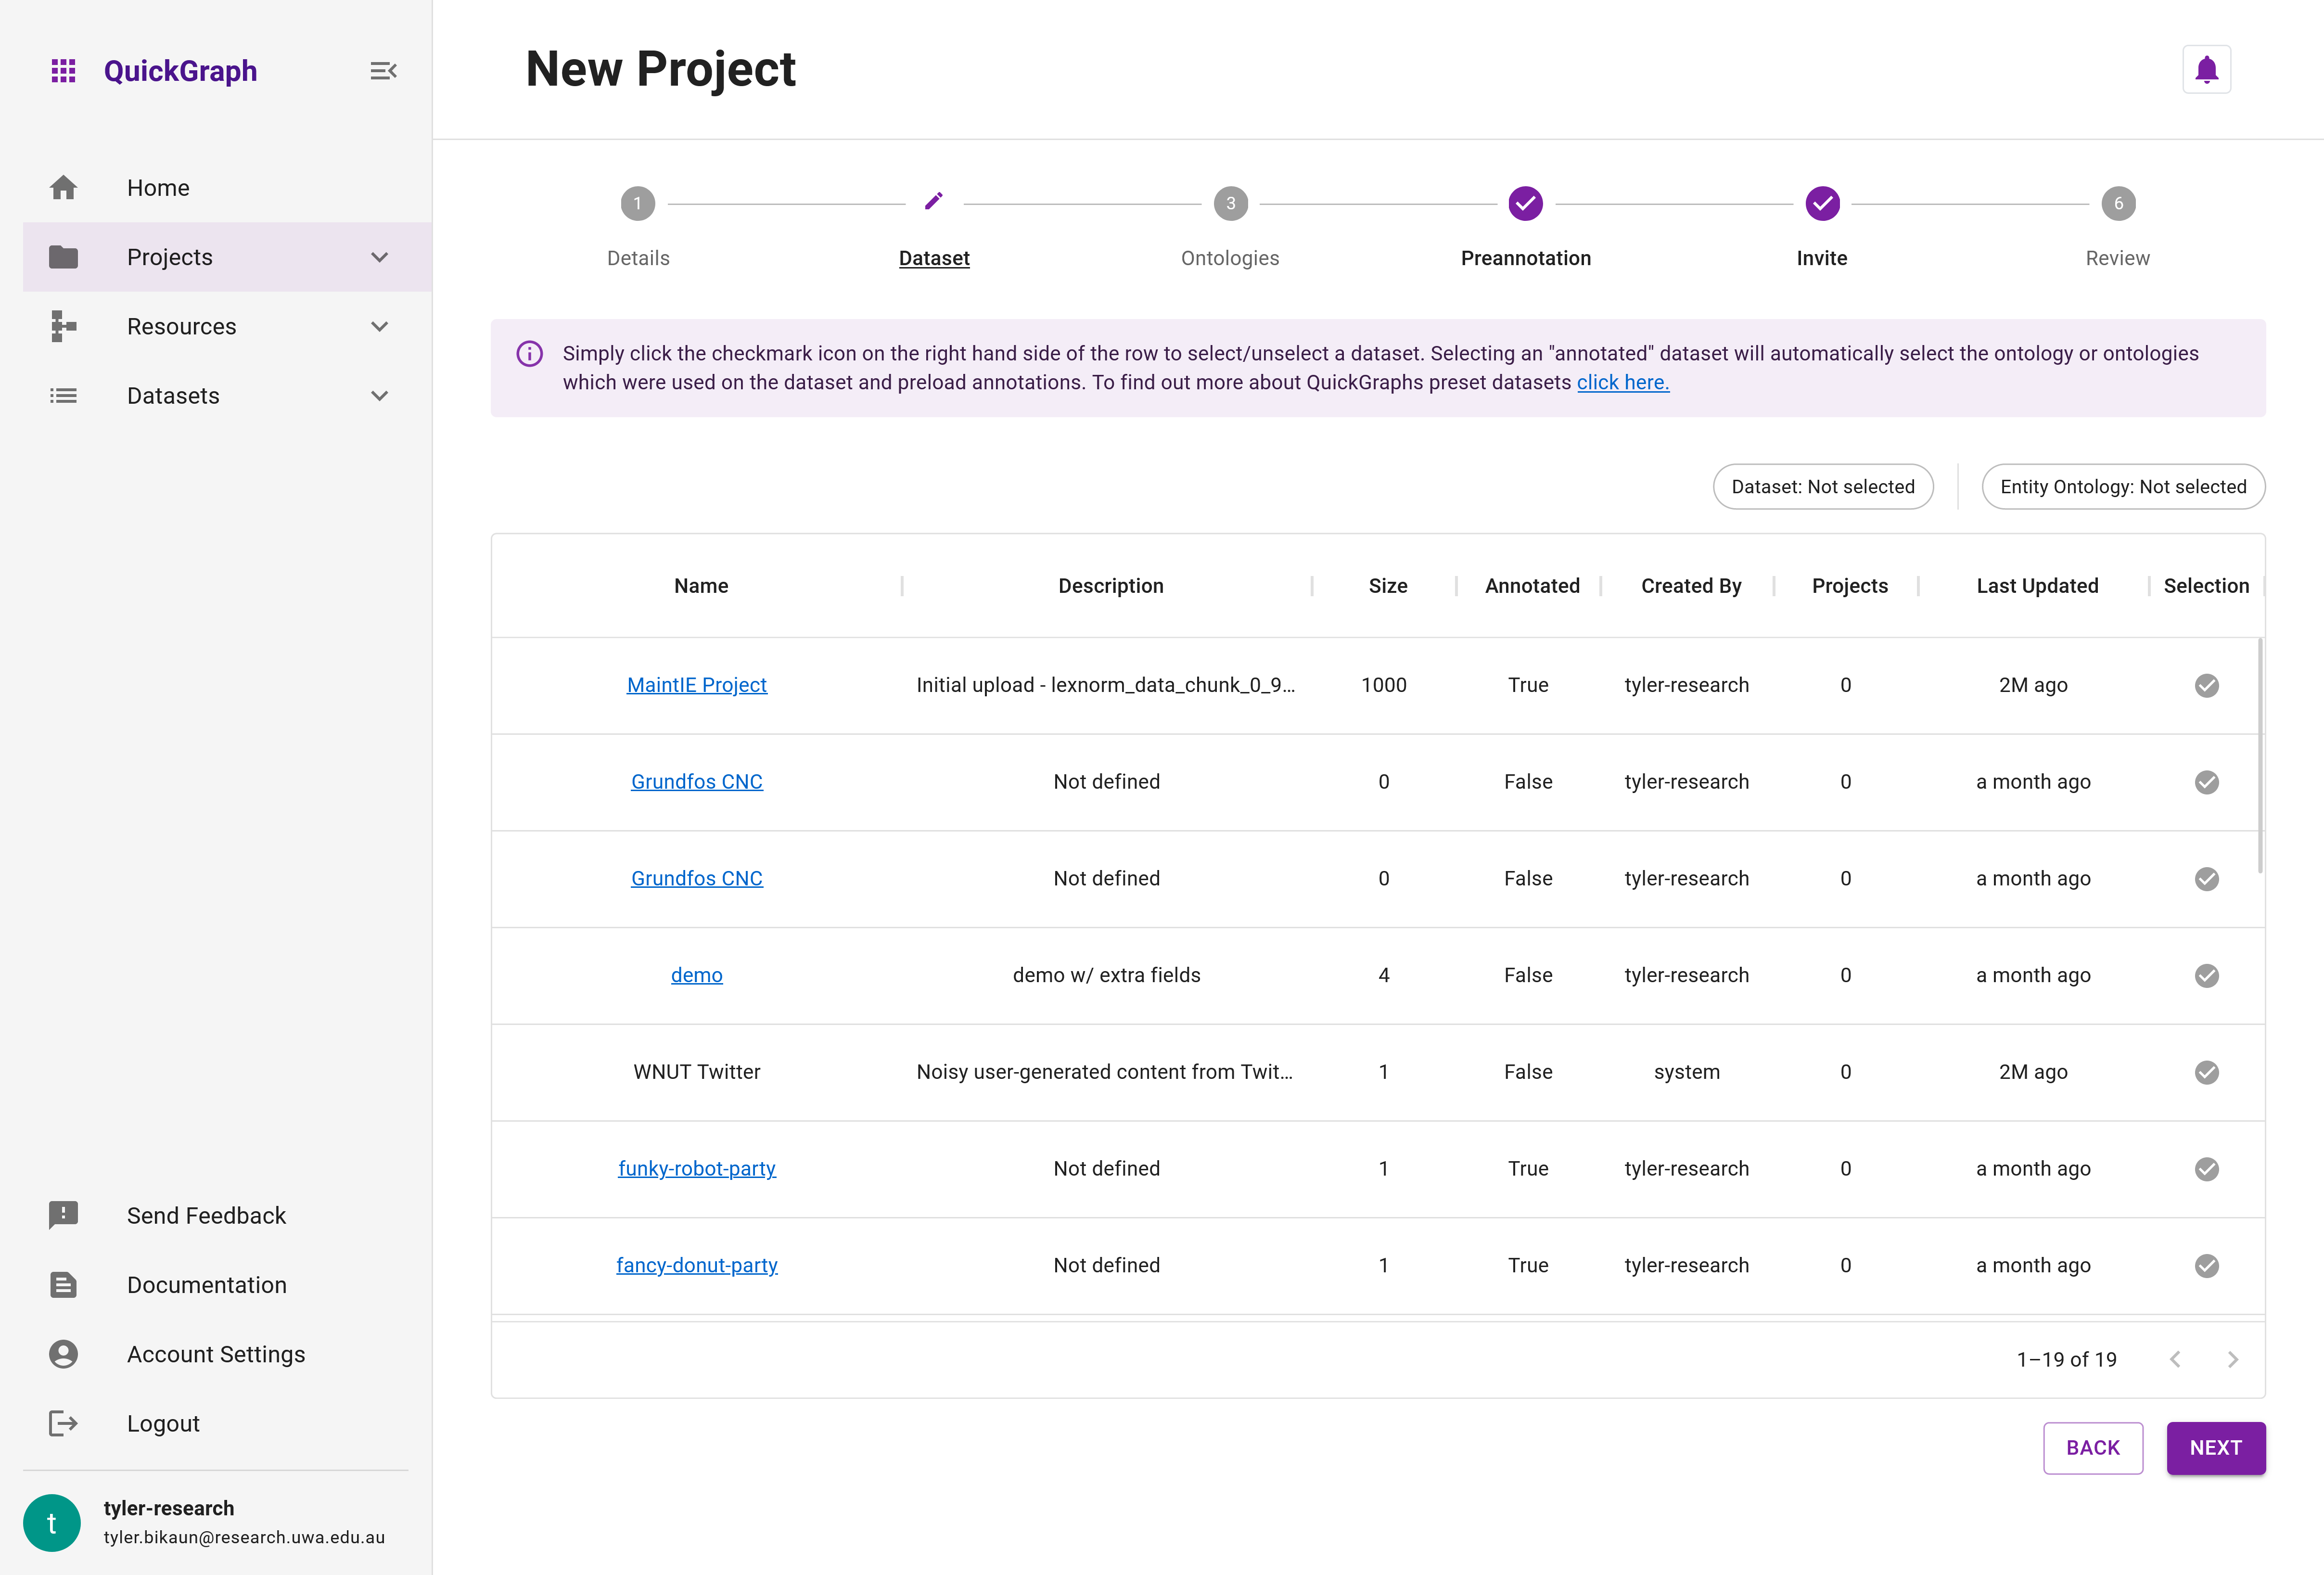Go back to the Details step
Screen dimensions: 2324x1575
point(637,203)
